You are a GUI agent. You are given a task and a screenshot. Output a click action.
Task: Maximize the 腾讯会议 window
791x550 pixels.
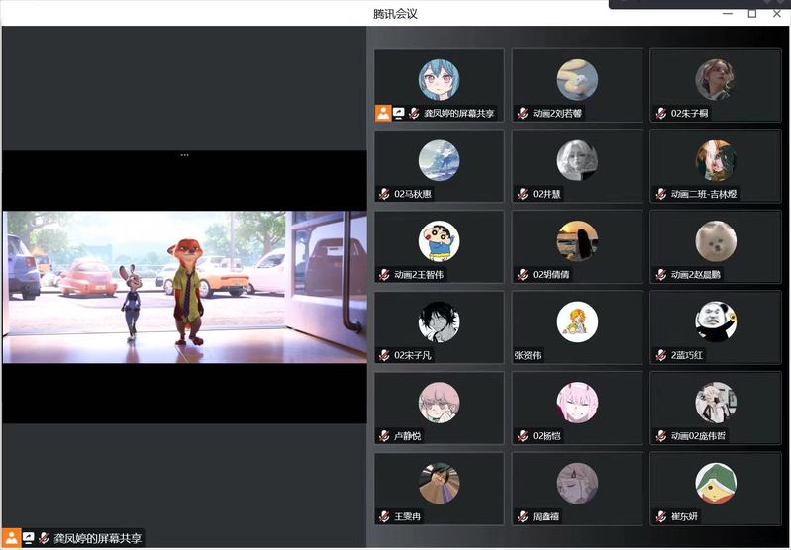[x=752, y=13]
